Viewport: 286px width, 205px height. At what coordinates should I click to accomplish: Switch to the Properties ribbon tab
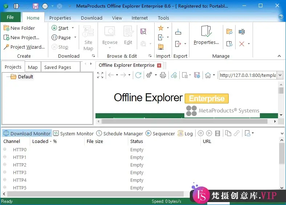pos(60,18)
